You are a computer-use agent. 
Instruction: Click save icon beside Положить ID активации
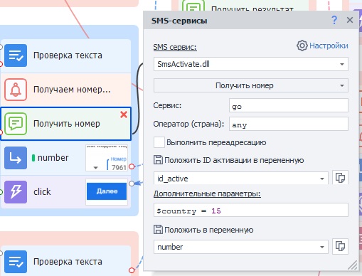coord(158,160)
